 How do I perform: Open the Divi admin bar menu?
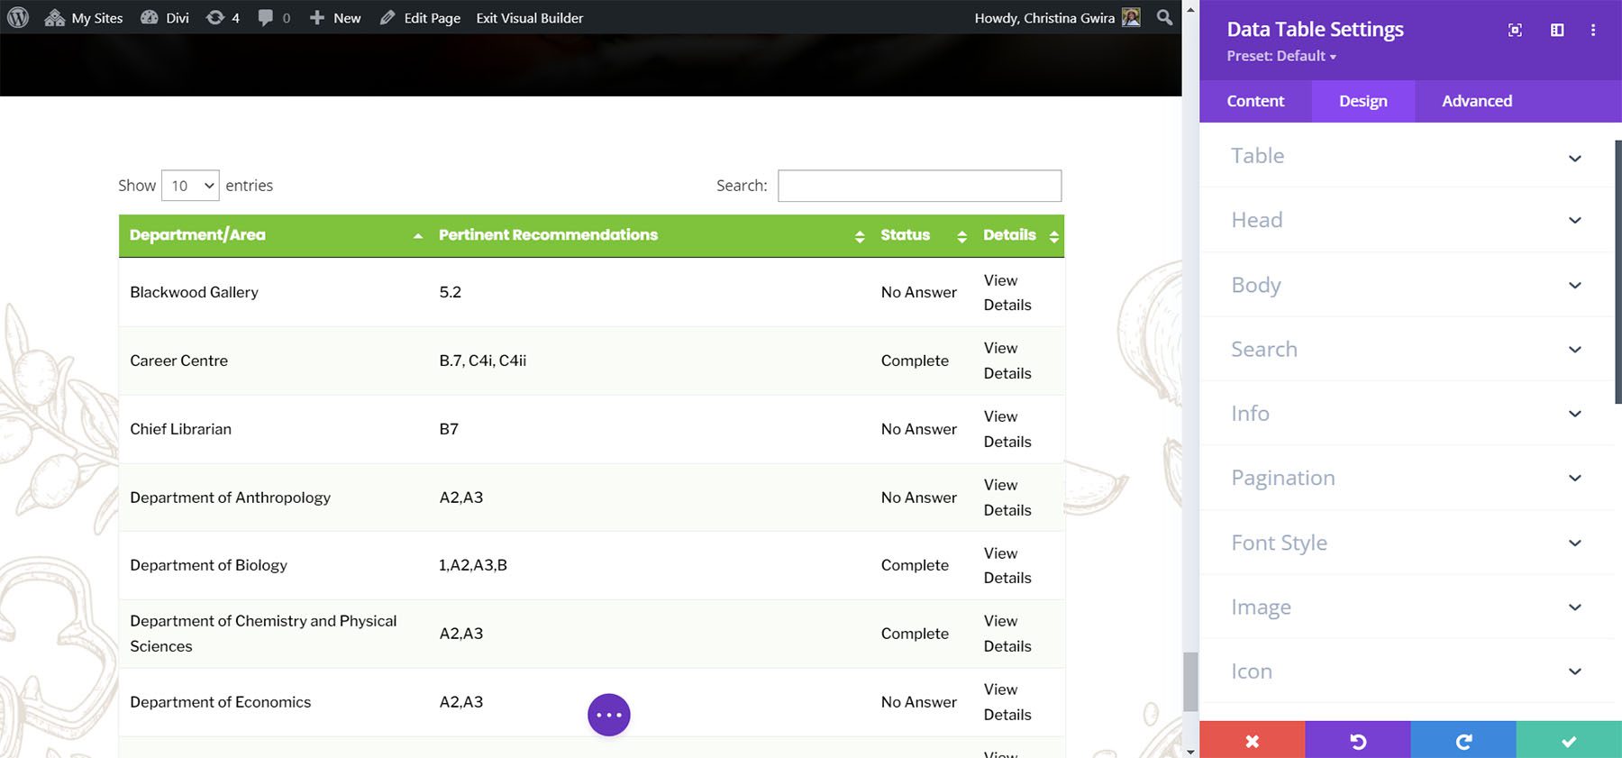pos(165,17)
